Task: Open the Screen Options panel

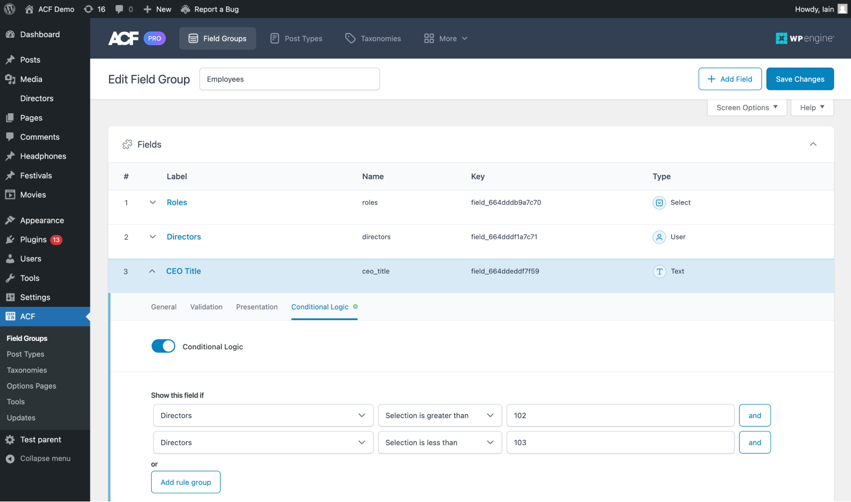Action: point(746,107)
